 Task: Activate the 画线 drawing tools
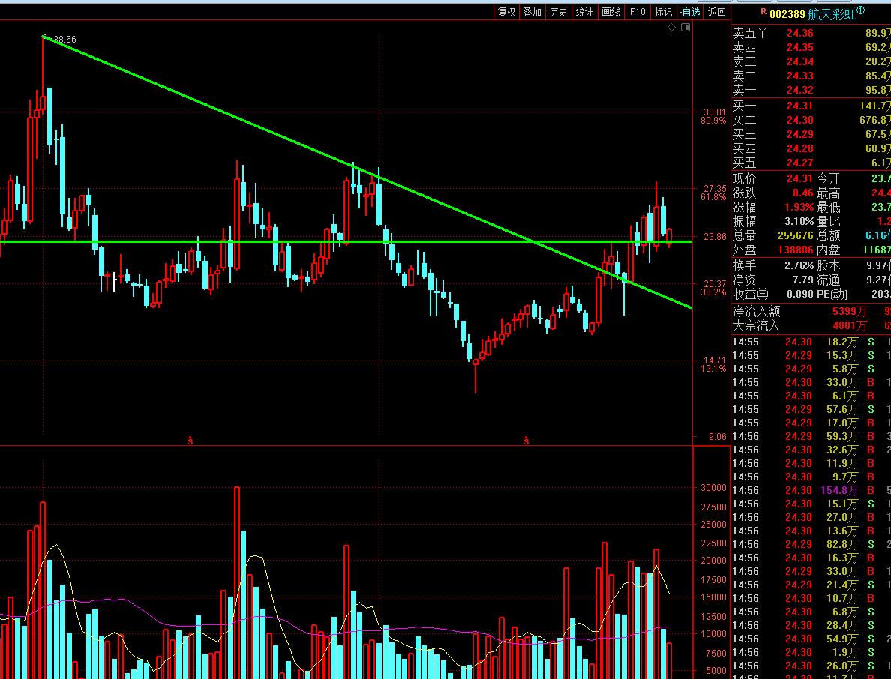(610, 13)
